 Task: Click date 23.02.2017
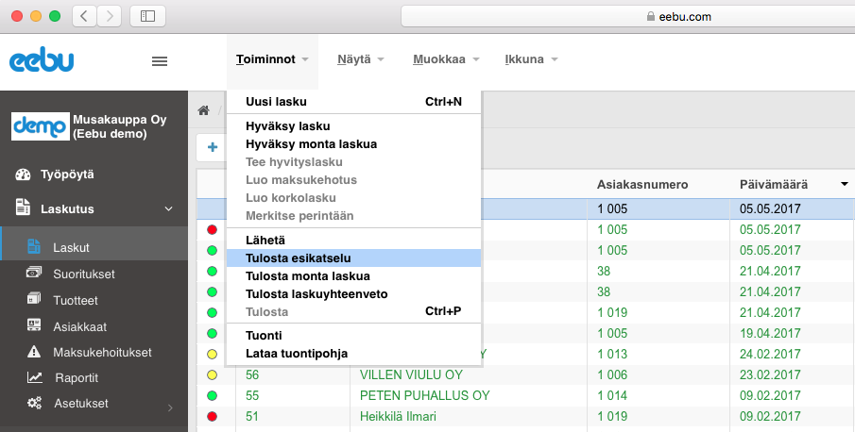tap(770, 374)
